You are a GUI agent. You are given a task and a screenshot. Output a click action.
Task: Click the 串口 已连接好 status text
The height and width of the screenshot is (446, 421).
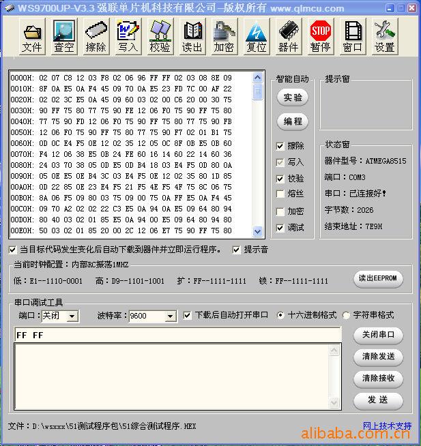pyautogui.click(x=355, y=194)
